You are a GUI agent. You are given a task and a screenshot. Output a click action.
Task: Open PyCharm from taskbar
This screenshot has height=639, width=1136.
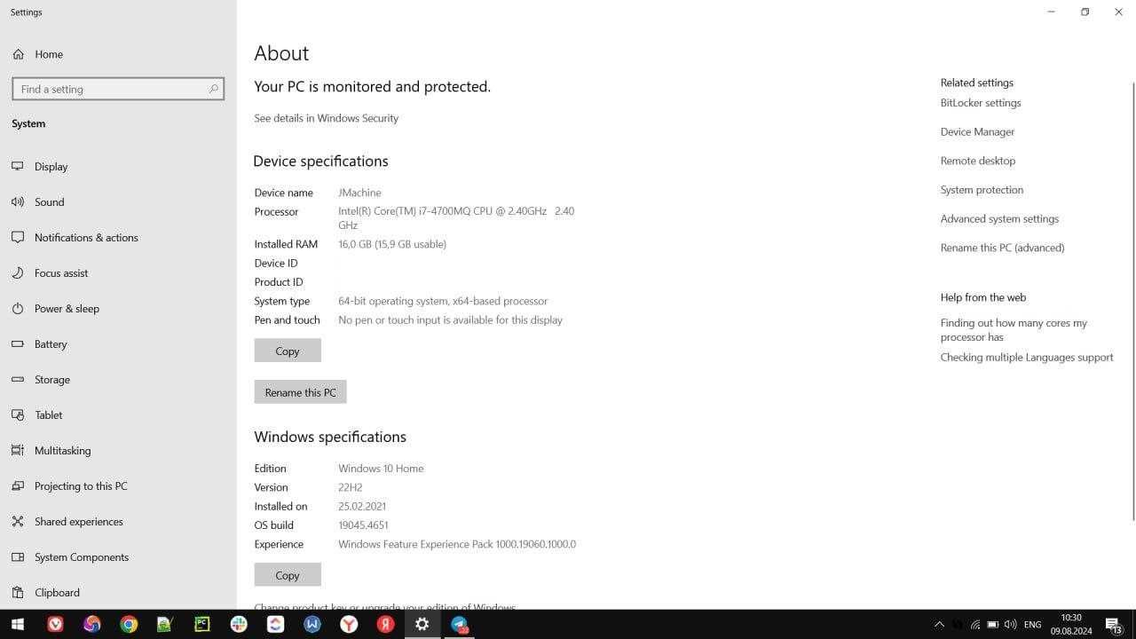pos(201,624)
